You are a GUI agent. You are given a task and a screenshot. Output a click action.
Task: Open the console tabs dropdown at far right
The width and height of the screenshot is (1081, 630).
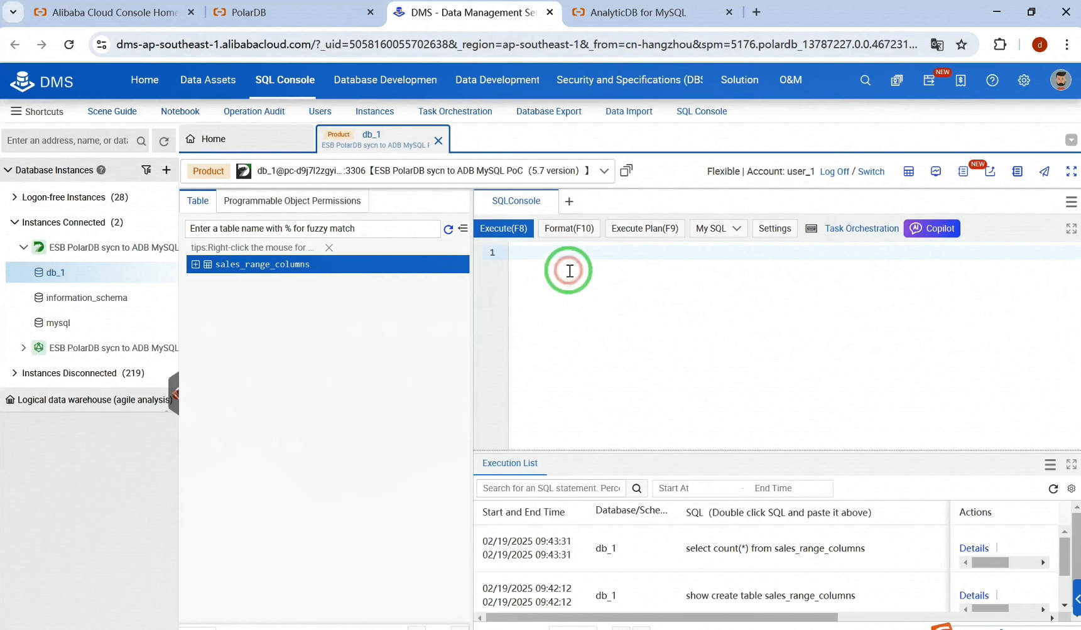[x=1072, y=140]
